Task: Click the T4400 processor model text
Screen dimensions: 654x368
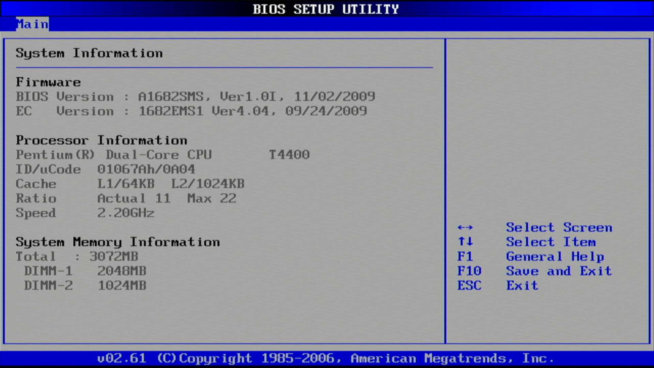Action: (x=289, y=155)
